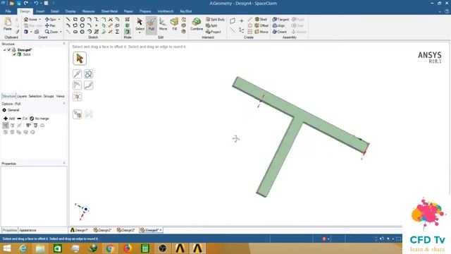Click the Sketch mode icon

(x=128, y=19)
